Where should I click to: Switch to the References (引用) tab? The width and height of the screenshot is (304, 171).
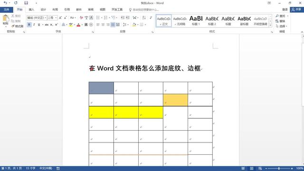(67, 9)
